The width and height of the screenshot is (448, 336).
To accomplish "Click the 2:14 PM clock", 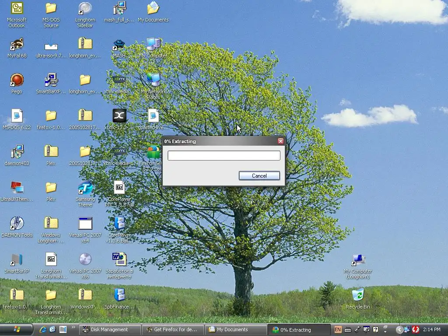I will [x=431, y=329].
